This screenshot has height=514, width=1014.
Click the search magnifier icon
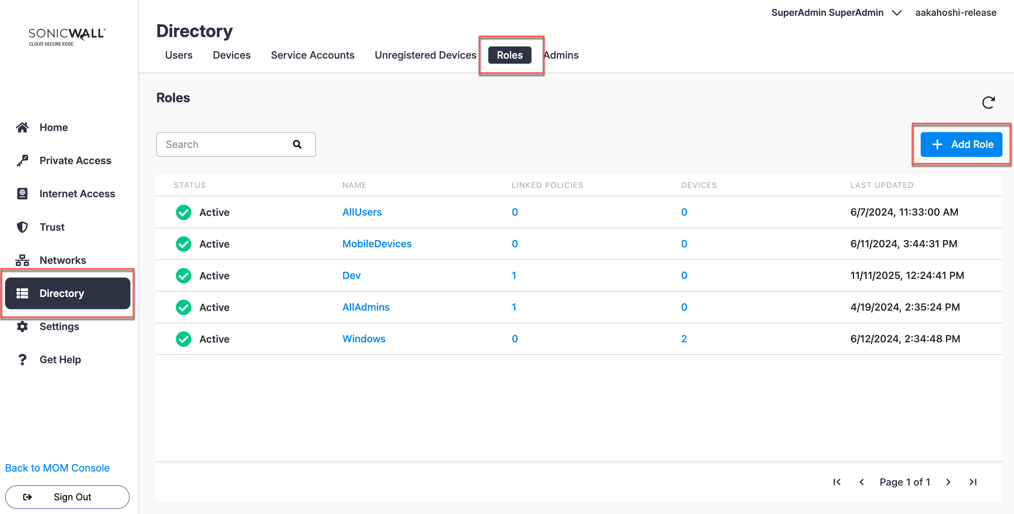[297, 144]
